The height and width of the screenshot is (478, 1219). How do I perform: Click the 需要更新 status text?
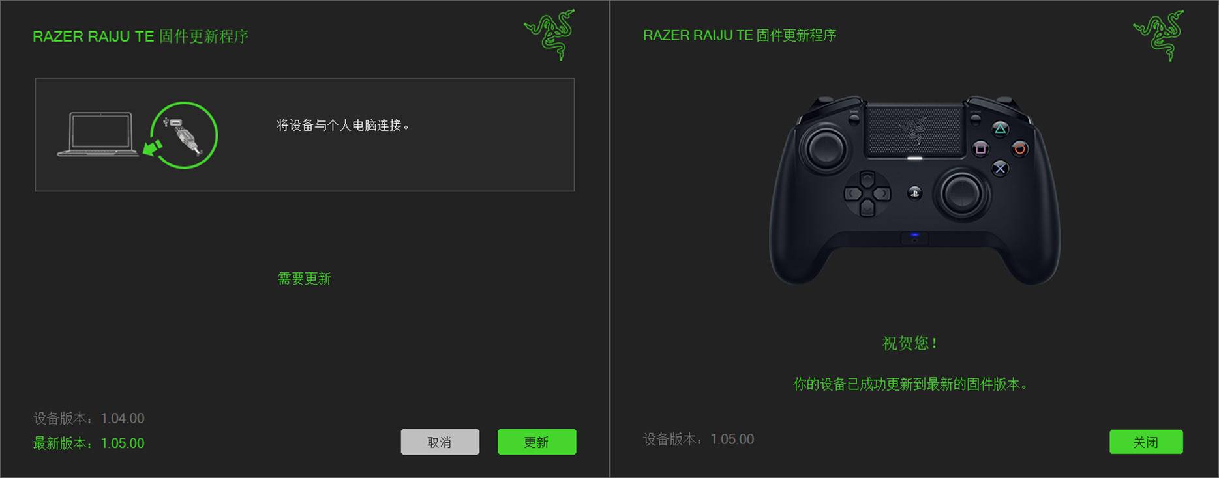[305, 279]
